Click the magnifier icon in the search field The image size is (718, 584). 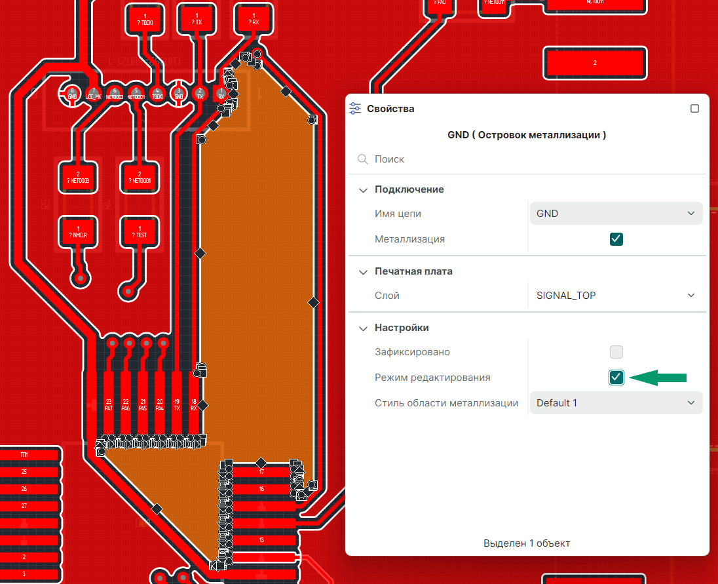[362, 159]
